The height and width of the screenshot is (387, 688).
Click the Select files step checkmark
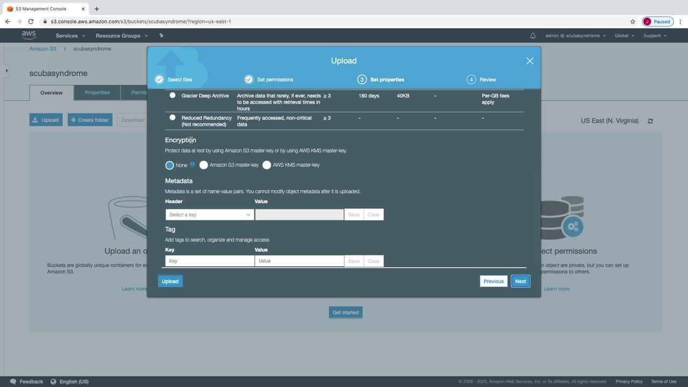click(x=159, y=80)
